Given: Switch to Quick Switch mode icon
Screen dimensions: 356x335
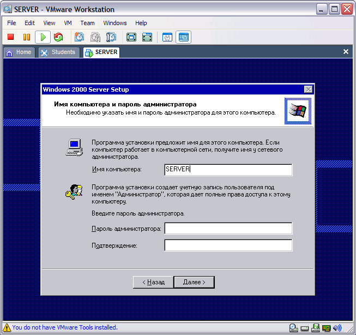Looking at the screenshot, I should coord(147,37).
